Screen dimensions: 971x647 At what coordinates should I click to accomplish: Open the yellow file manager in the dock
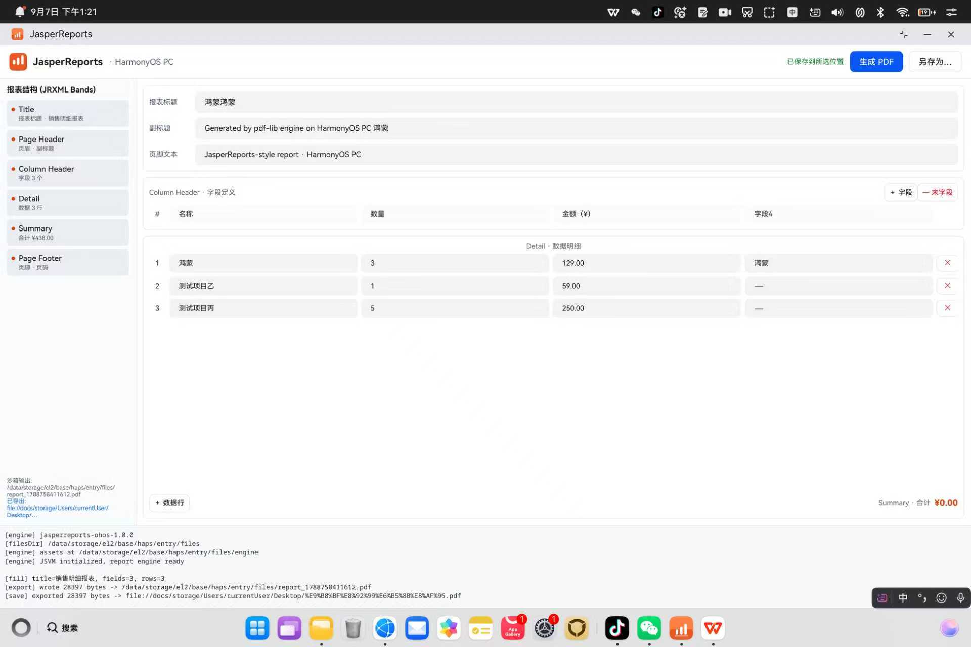pos(321,628)
